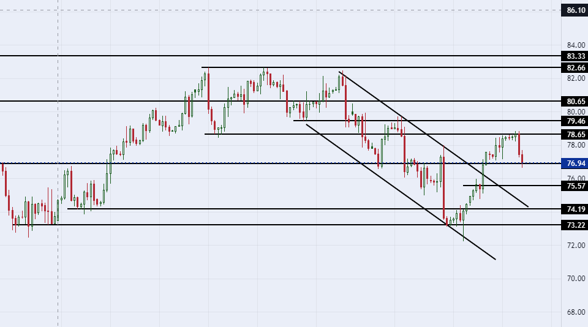588x327 pixels.
Task: Select the 74.19 support level label
Action: click(575, 209)
